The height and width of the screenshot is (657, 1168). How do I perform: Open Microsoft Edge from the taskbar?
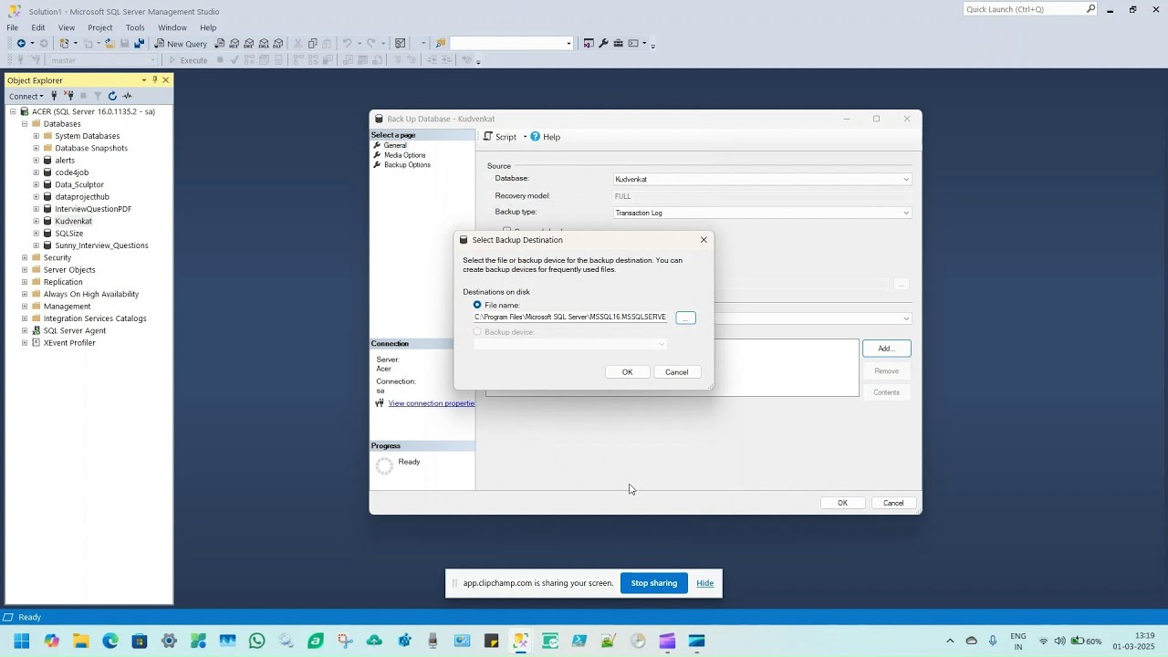click(x=110, y=641)
